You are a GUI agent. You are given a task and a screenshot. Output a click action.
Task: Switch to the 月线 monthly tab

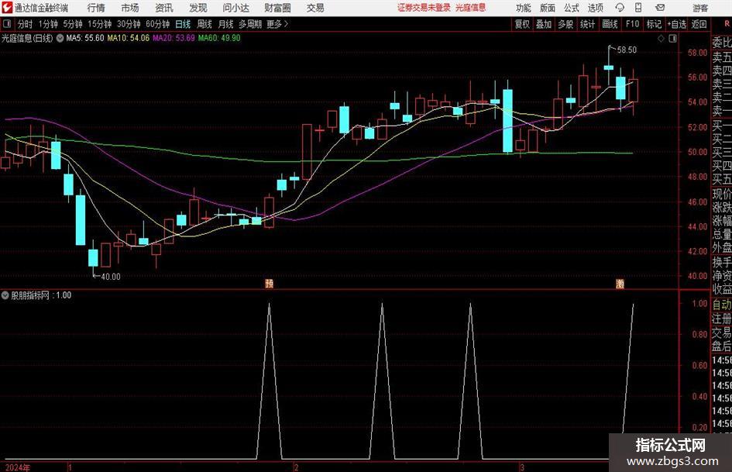pyautogui.click(x=226, y=24)
